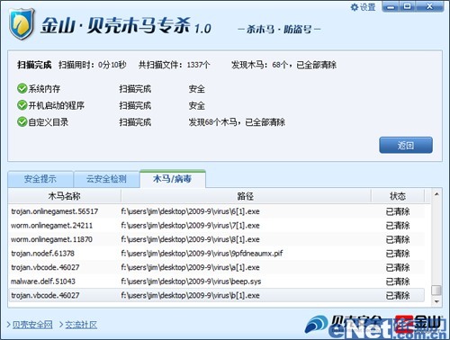Click path ending 9pfdneaumx.pif
The height and width of the screenshot is (340, 450).
coord(202,254)
